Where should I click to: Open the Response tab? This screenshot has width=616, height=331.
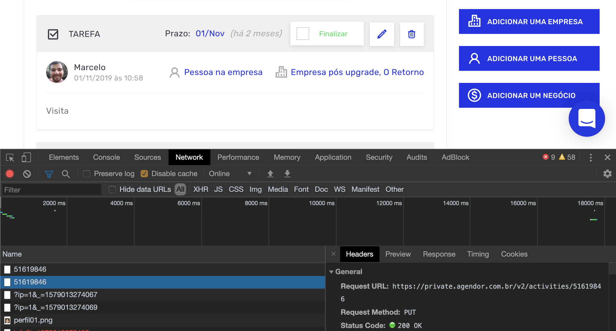pyautogui.click(x=439, y=254)
